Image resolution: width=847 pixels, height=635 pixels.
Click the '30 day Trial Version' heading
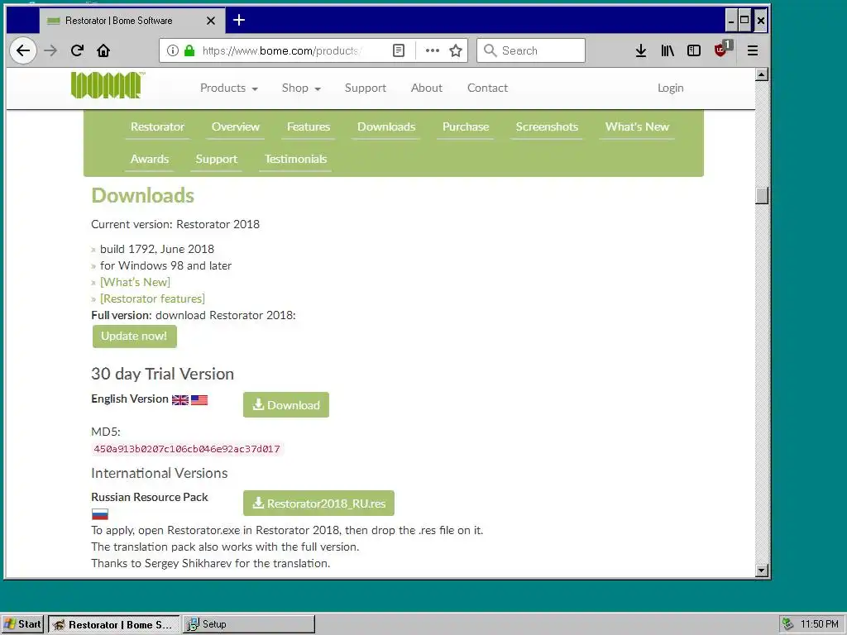click(x=163, y=374)
